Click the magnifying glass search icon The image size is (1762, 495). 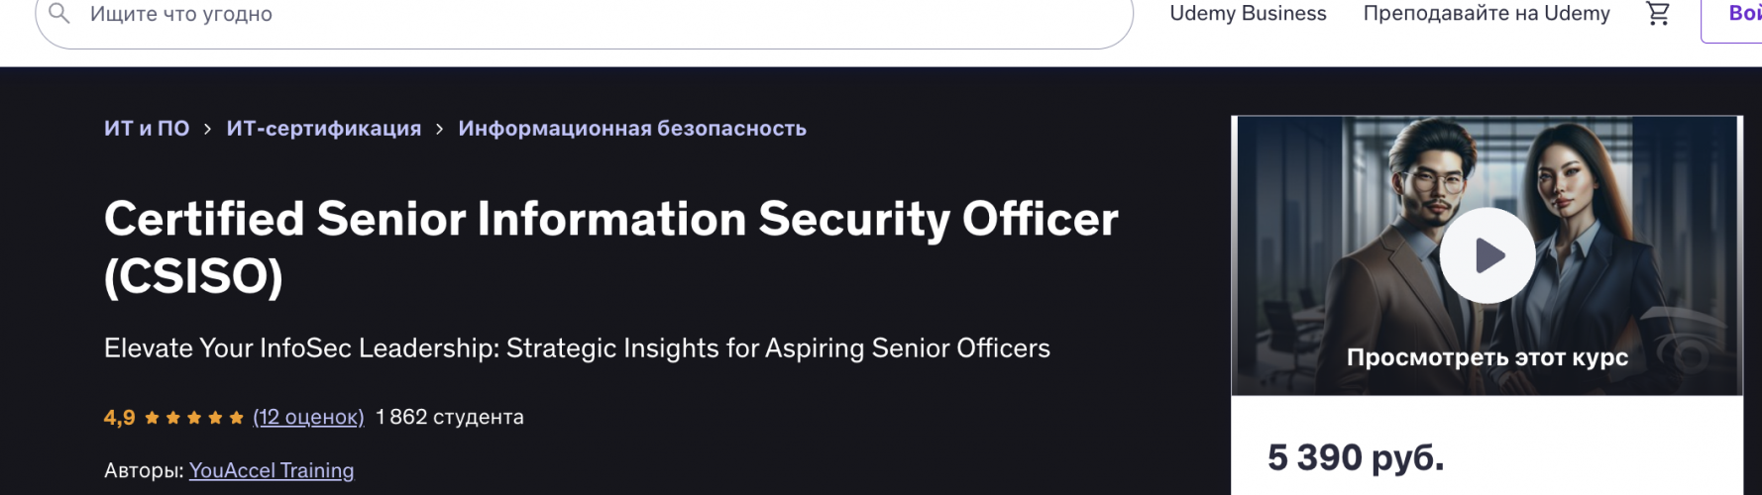tap(59, 14)
